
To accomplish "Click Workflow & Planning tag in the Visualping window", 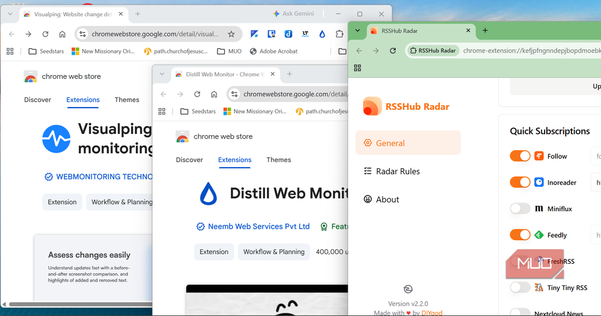I will point(119,202).
